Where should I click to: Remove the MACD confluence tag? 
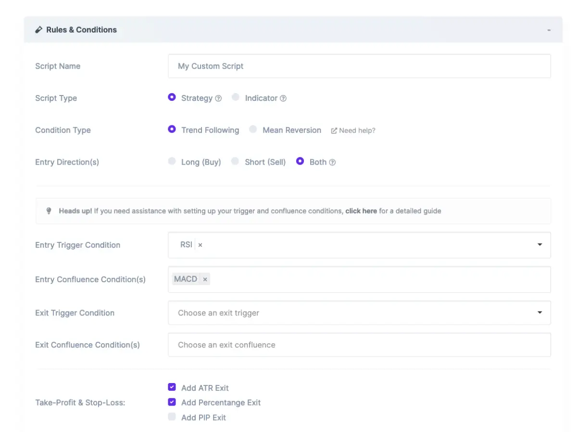click(x=205, y=279)
